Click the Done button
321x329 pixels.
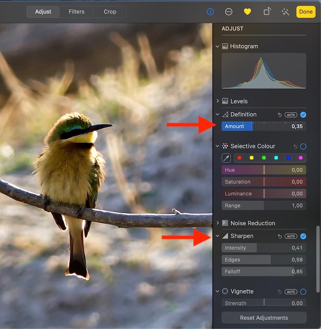pos(306,12)
